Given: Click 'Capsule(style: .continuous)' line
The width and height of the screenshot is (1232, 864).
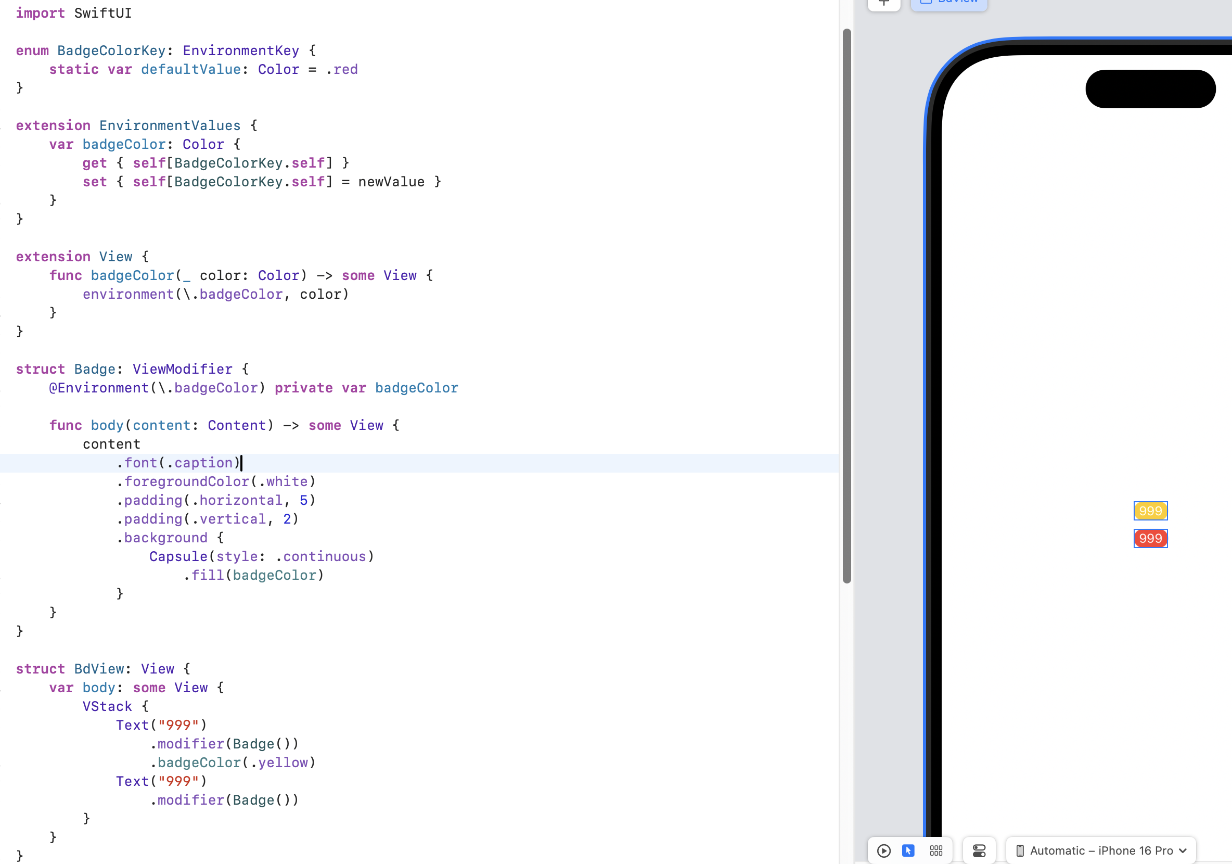Looking at the screenshot, I should point(261,556).
